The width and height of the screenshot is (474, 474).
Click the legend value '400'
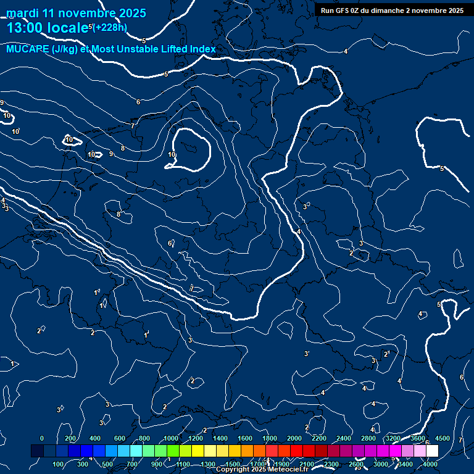tap(95, 438)
